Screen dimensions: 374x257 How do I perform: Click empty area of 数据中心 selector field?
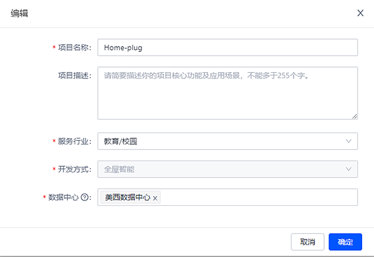[x=256, y=197]
